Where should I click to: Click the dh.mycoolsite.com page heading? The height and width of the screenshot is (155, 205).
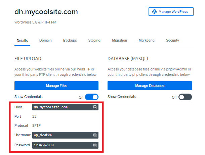click(x=46, y=12)
